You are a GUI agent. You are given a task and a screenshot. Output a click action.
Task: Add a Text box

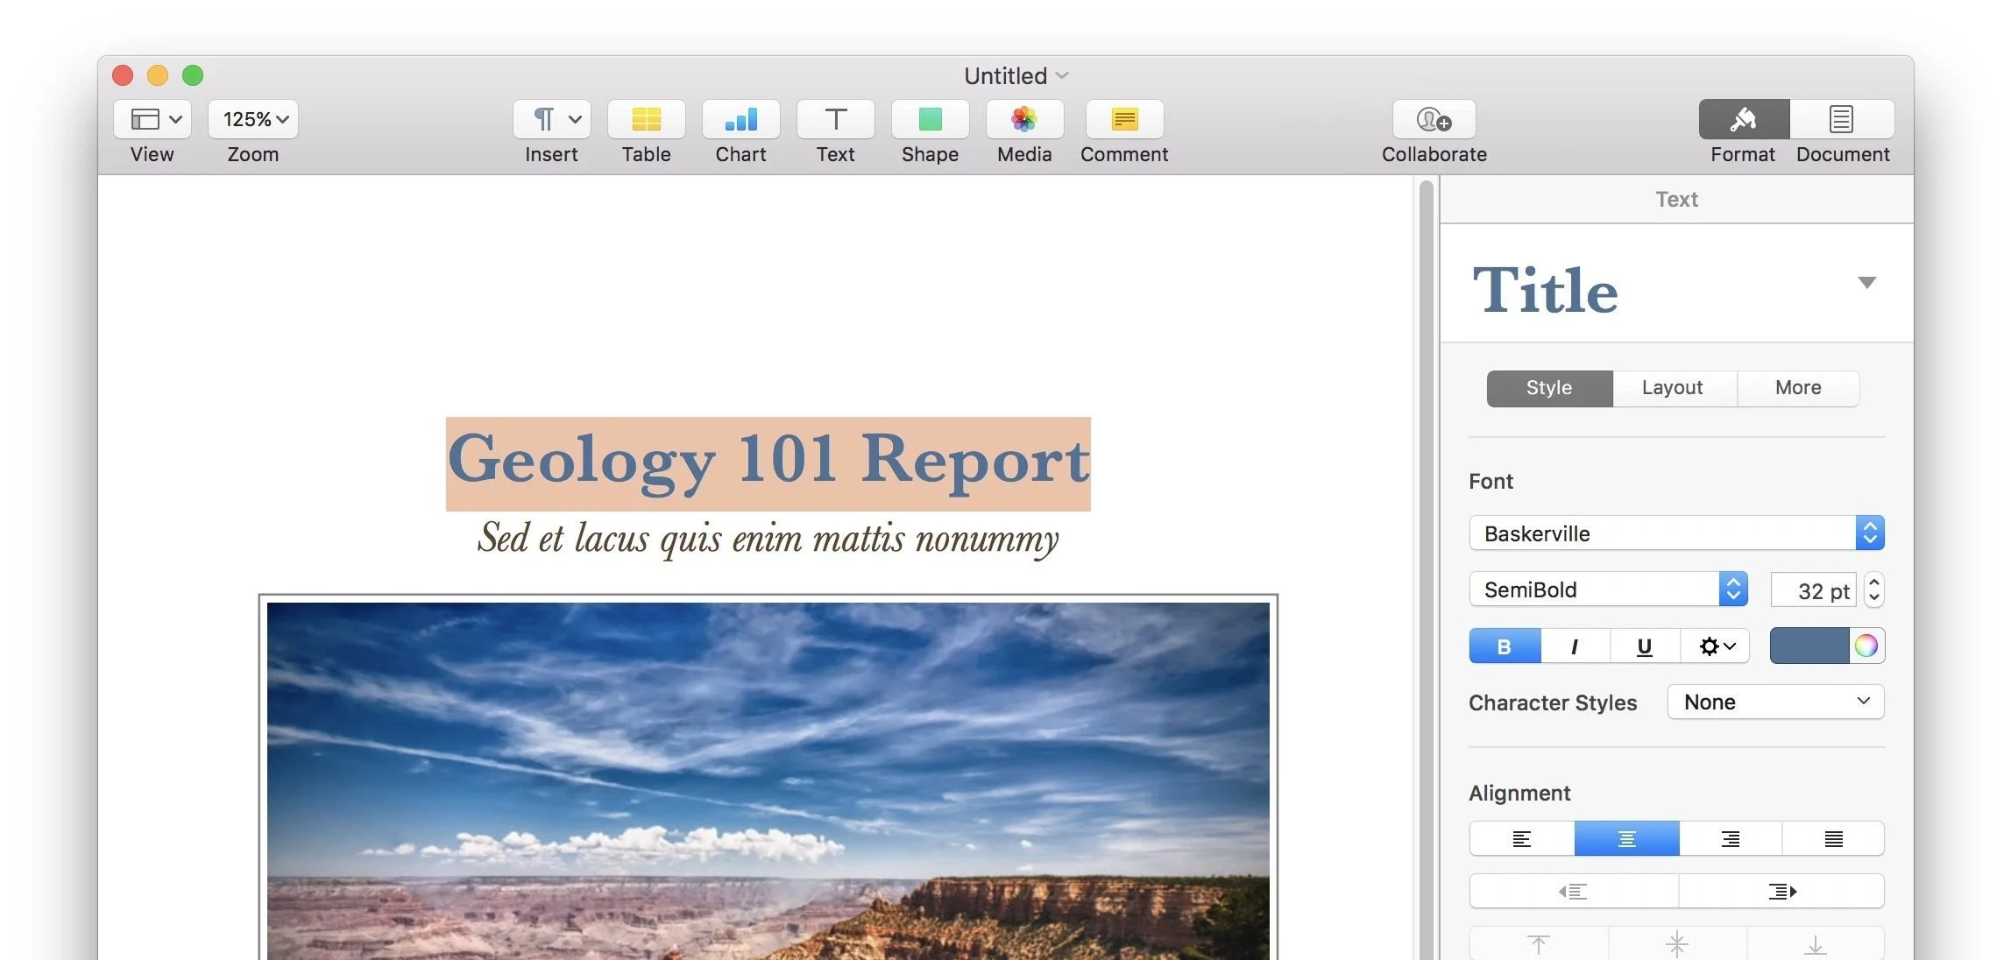[835, 120]
